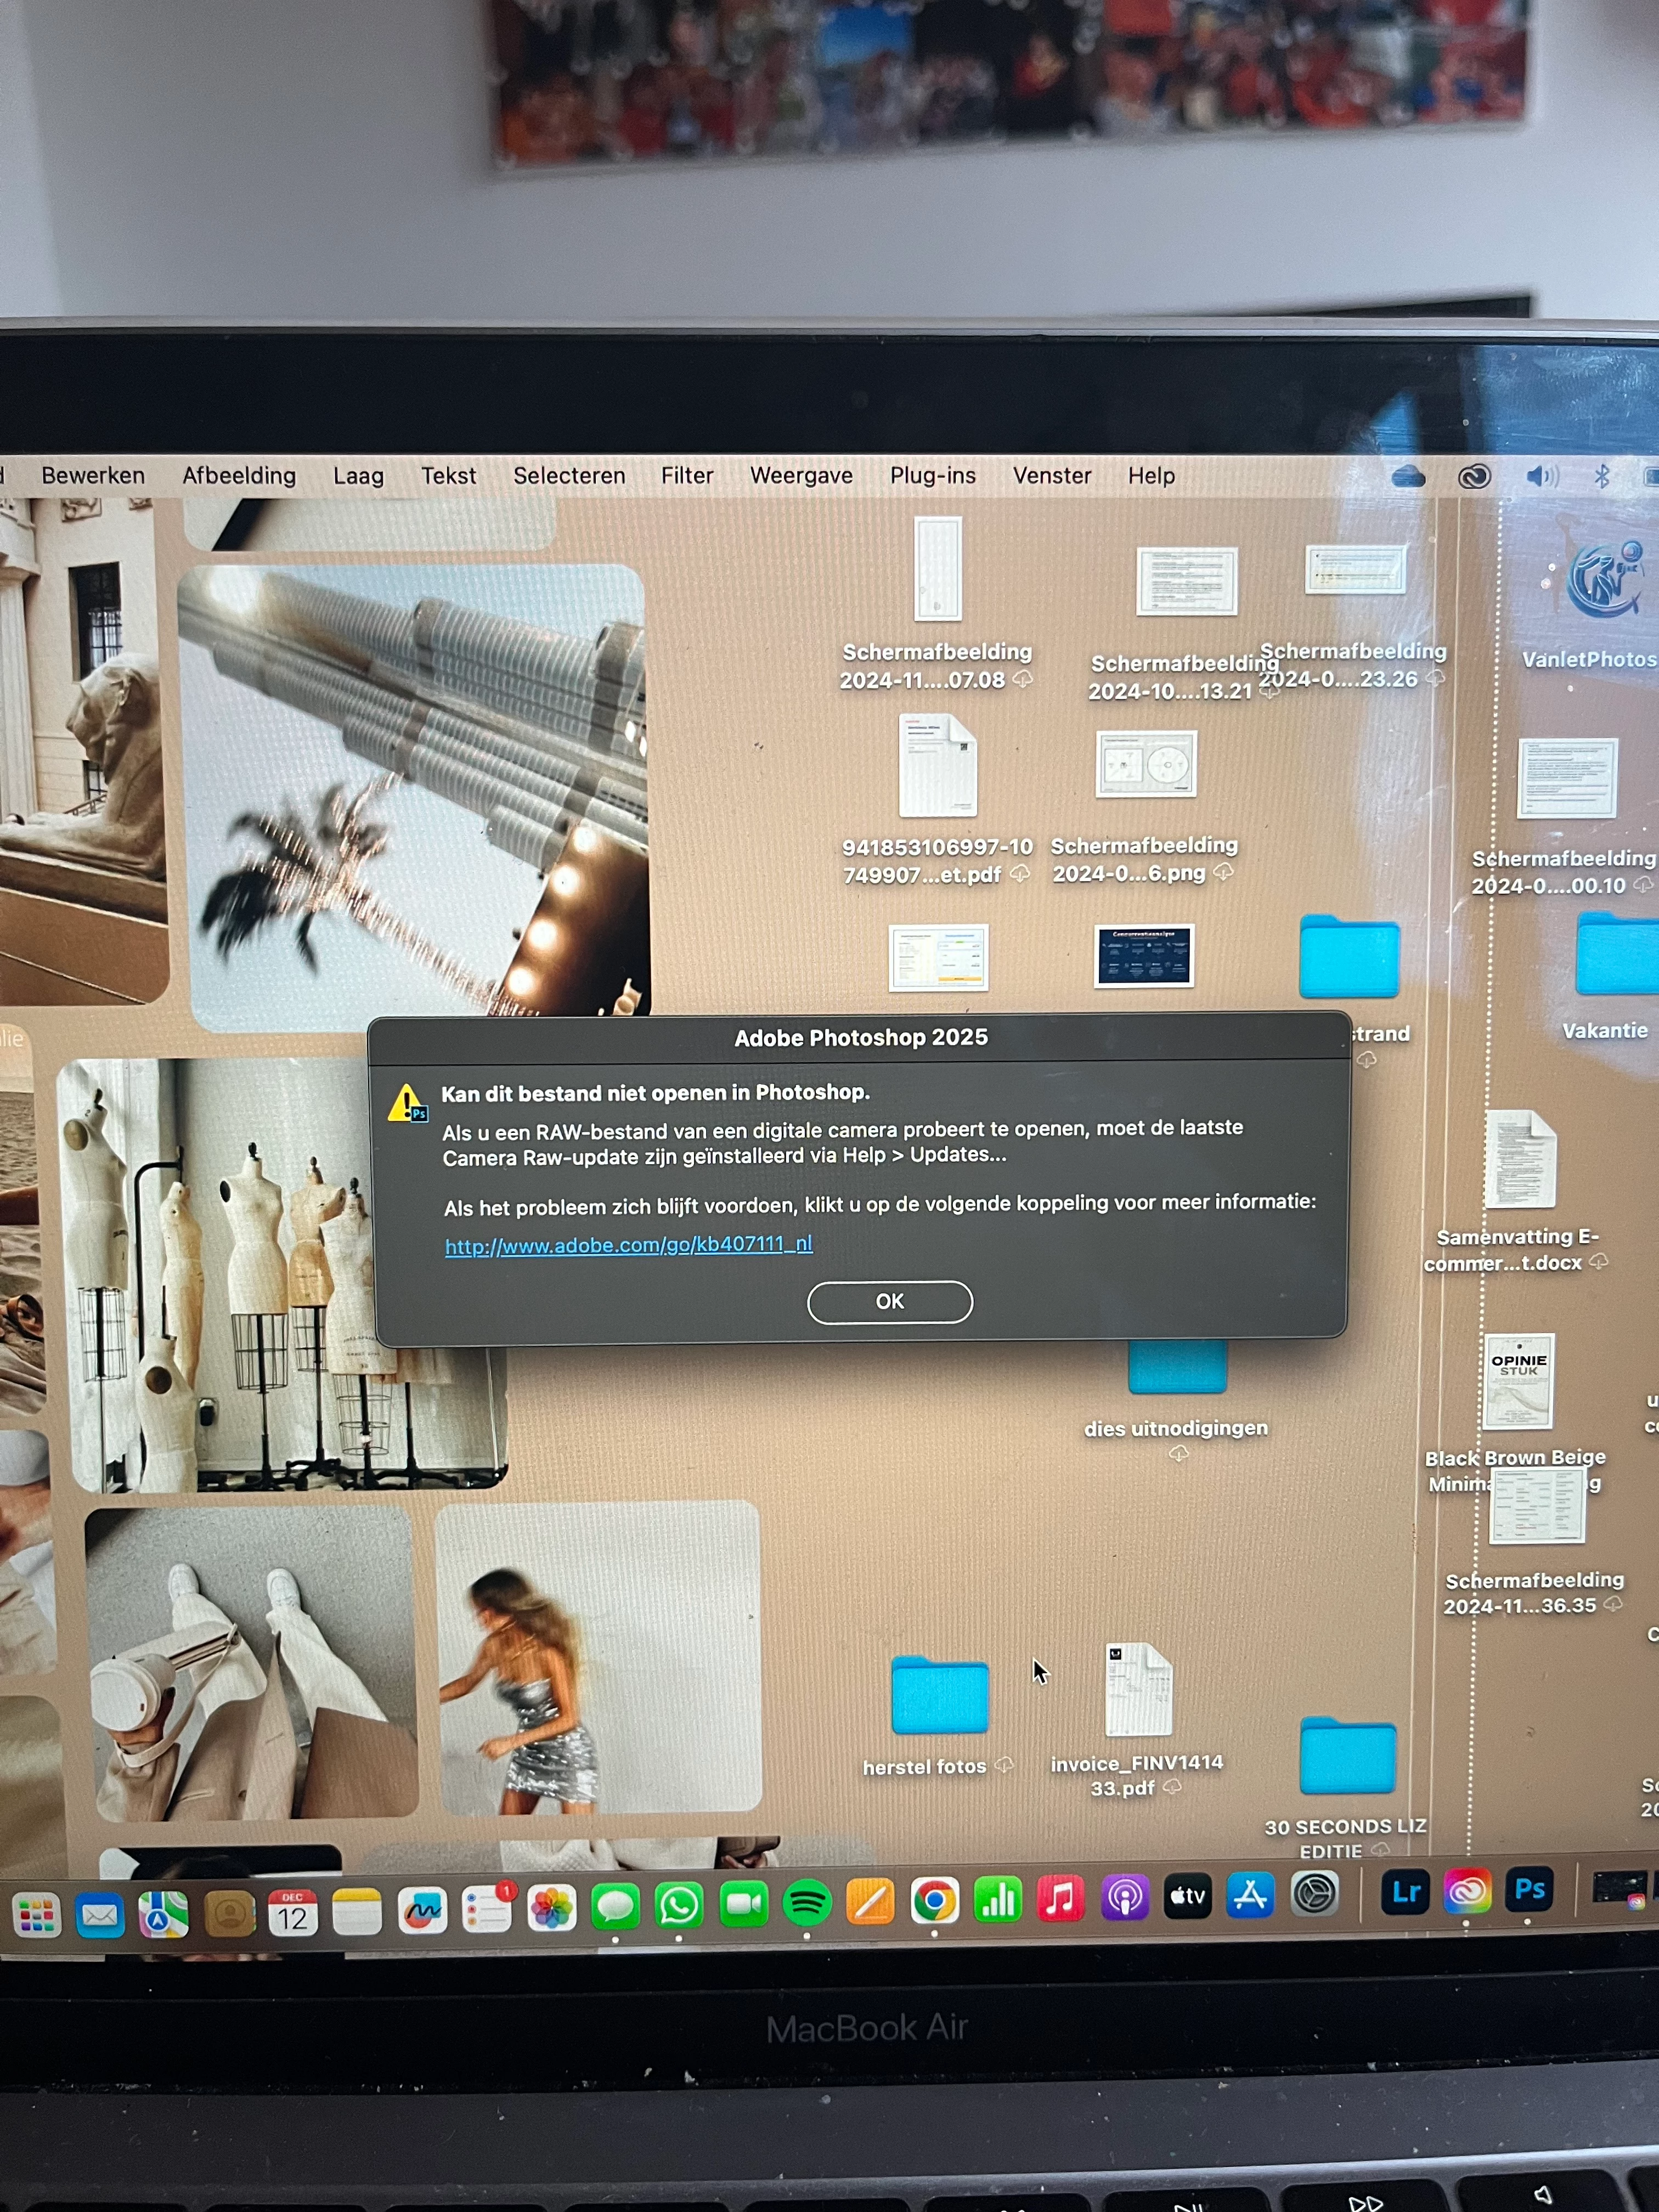Open Spotify in the dock
Viewport: 1659px width, 2212px height.
click(807, 1903)
